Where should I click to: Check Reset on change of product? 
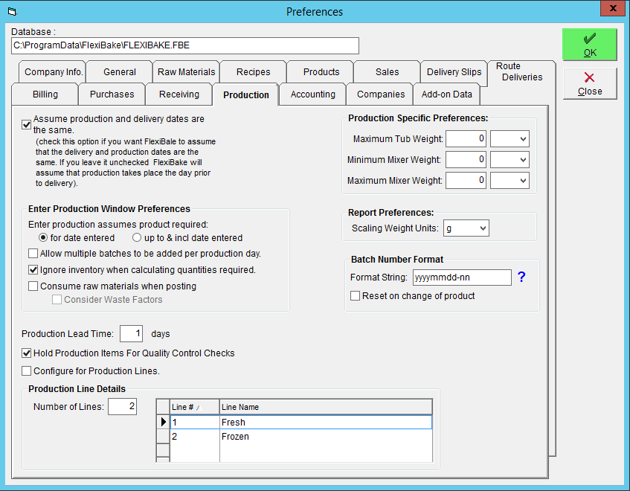point(356,296)
